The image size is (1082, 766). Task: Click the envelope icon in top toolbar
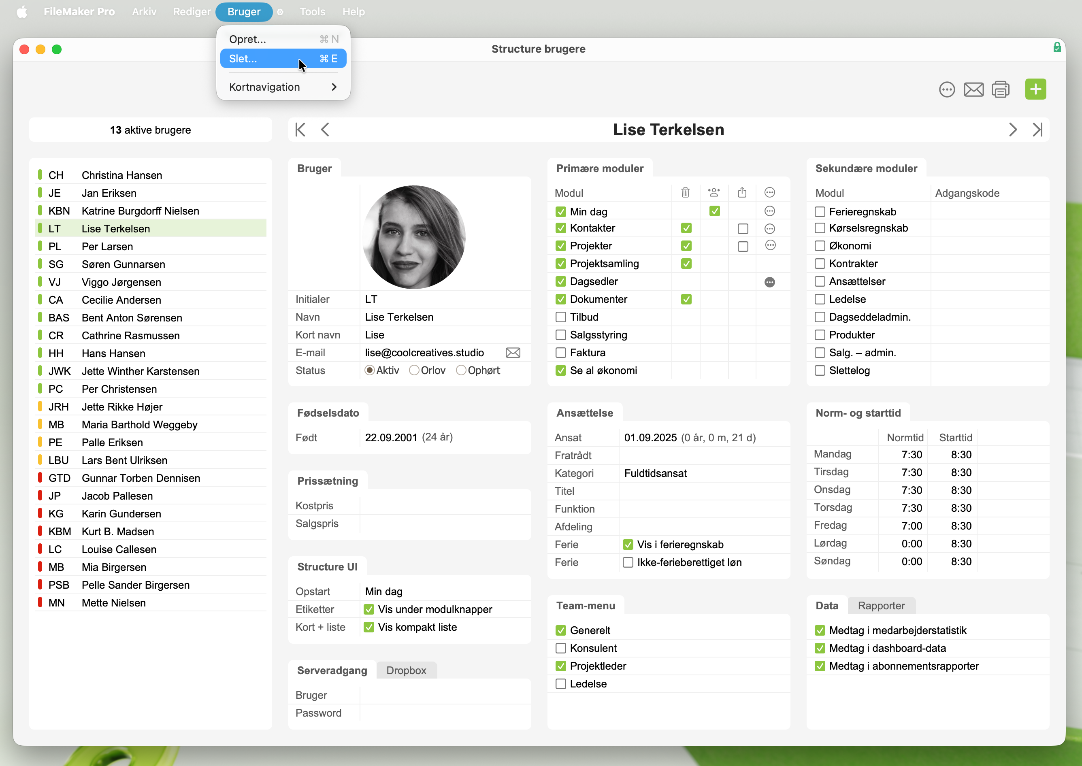tap(973, 89)
